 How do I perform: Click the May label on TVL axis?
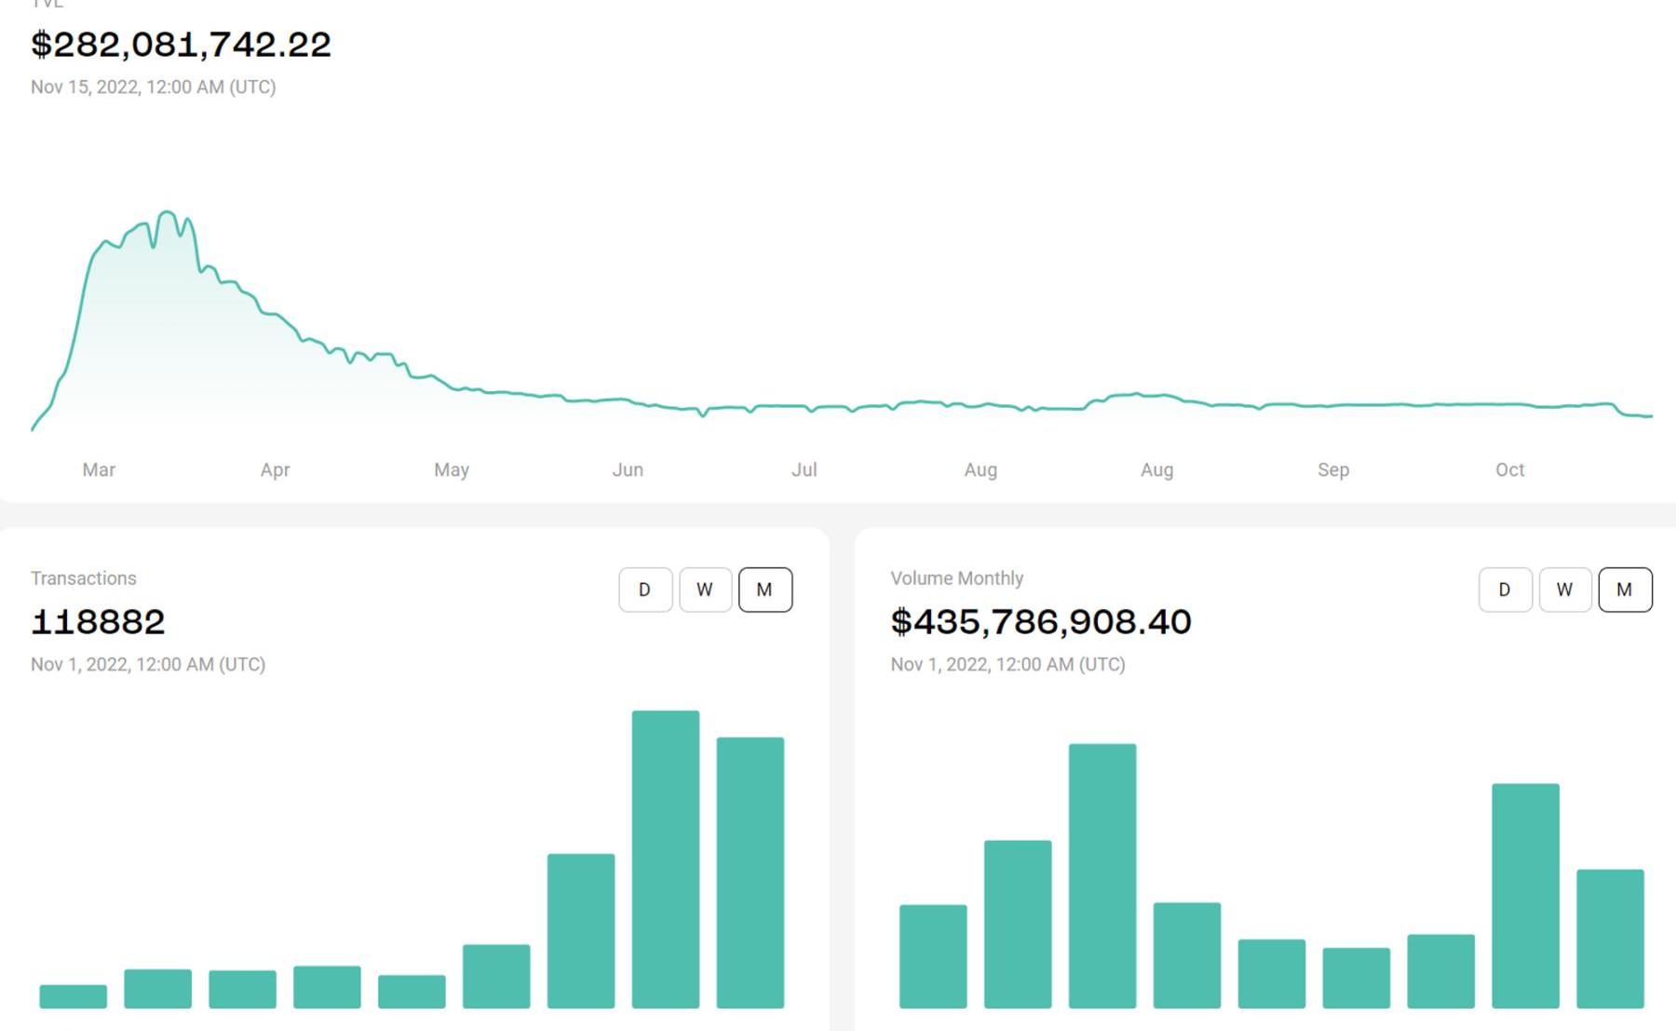[452, 469]
